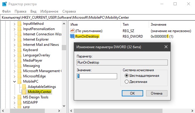
Task: Expand the MediaPlayer tree node
Action: [x=15, y=60]
